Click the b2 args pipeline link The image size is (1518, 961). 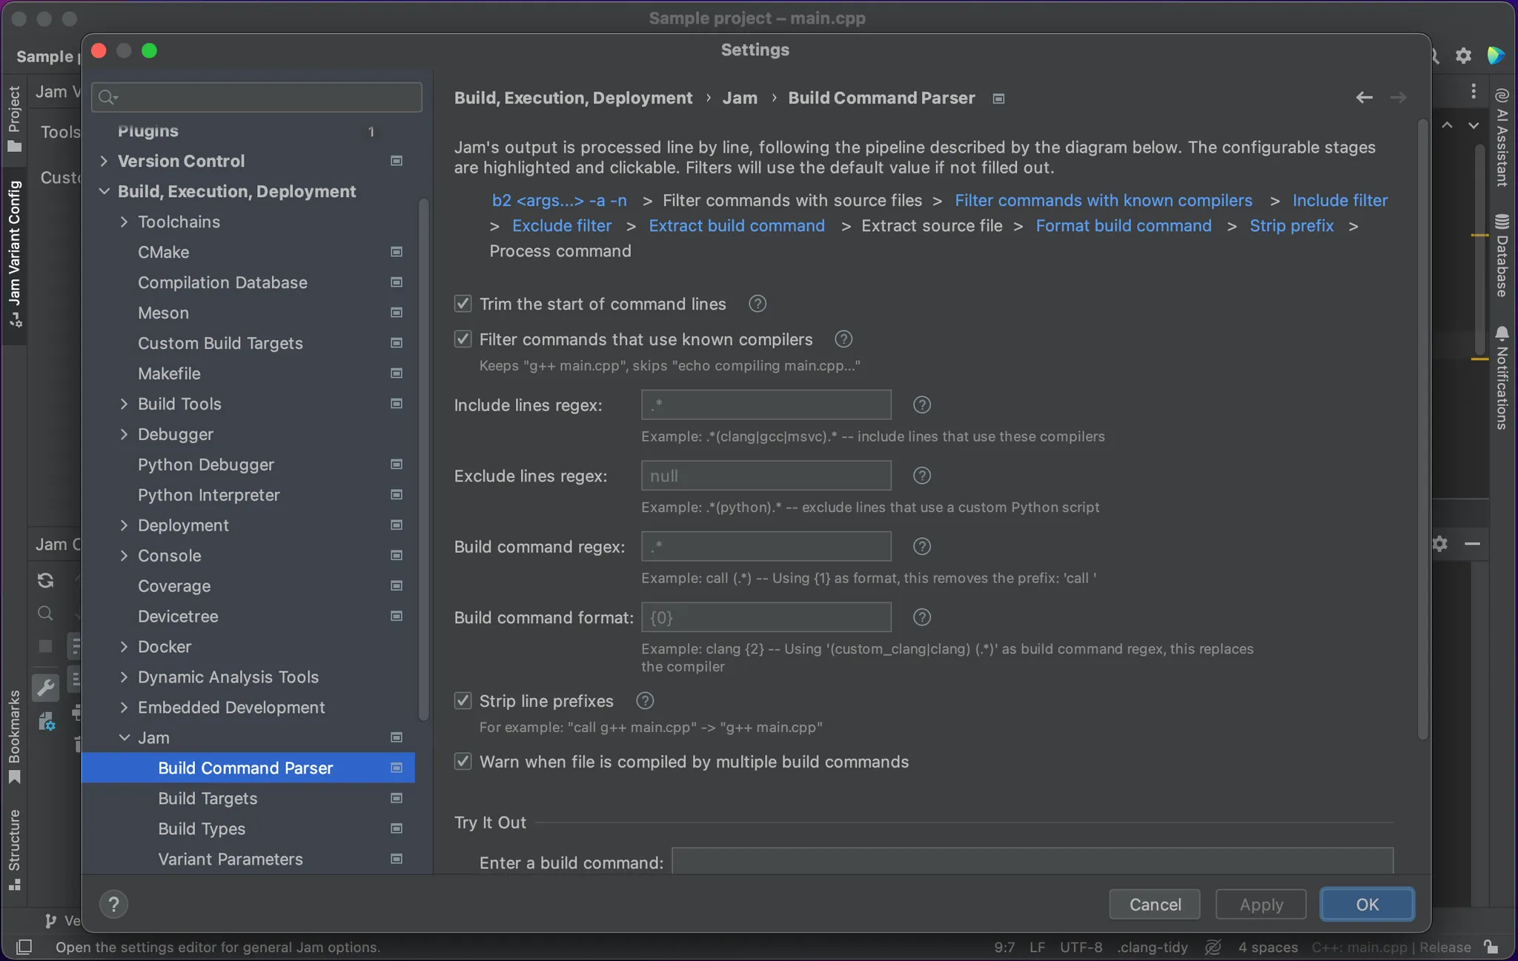[x=559, y=201]
